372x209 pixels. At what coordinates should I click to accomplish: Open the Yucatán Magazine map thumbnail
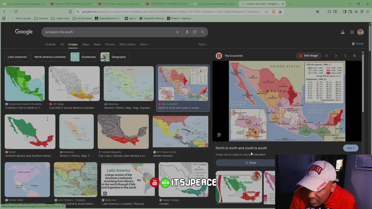(123, 131)
